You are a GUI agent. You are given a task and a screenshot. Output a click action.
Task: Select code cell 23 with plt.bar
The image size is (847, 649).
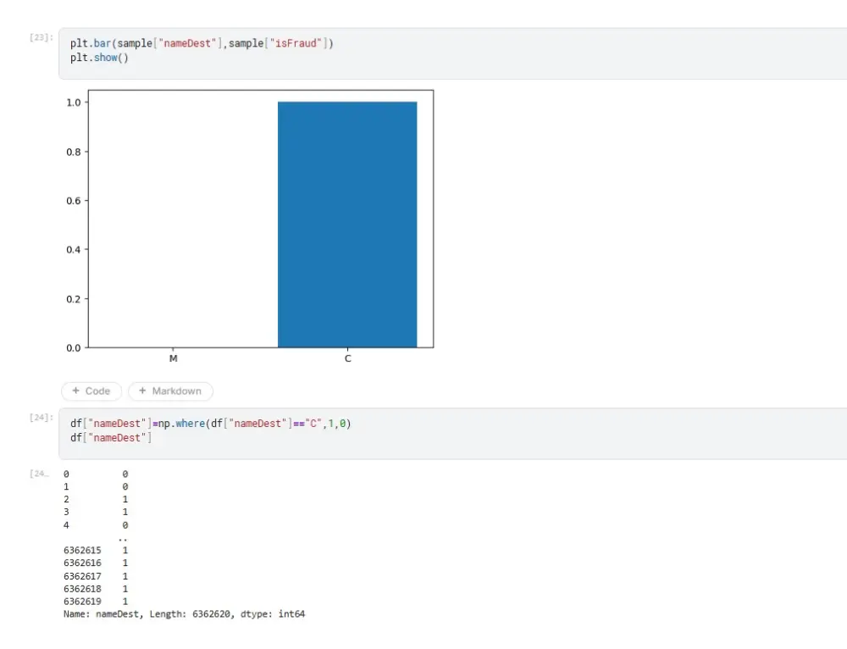point(452,53)
